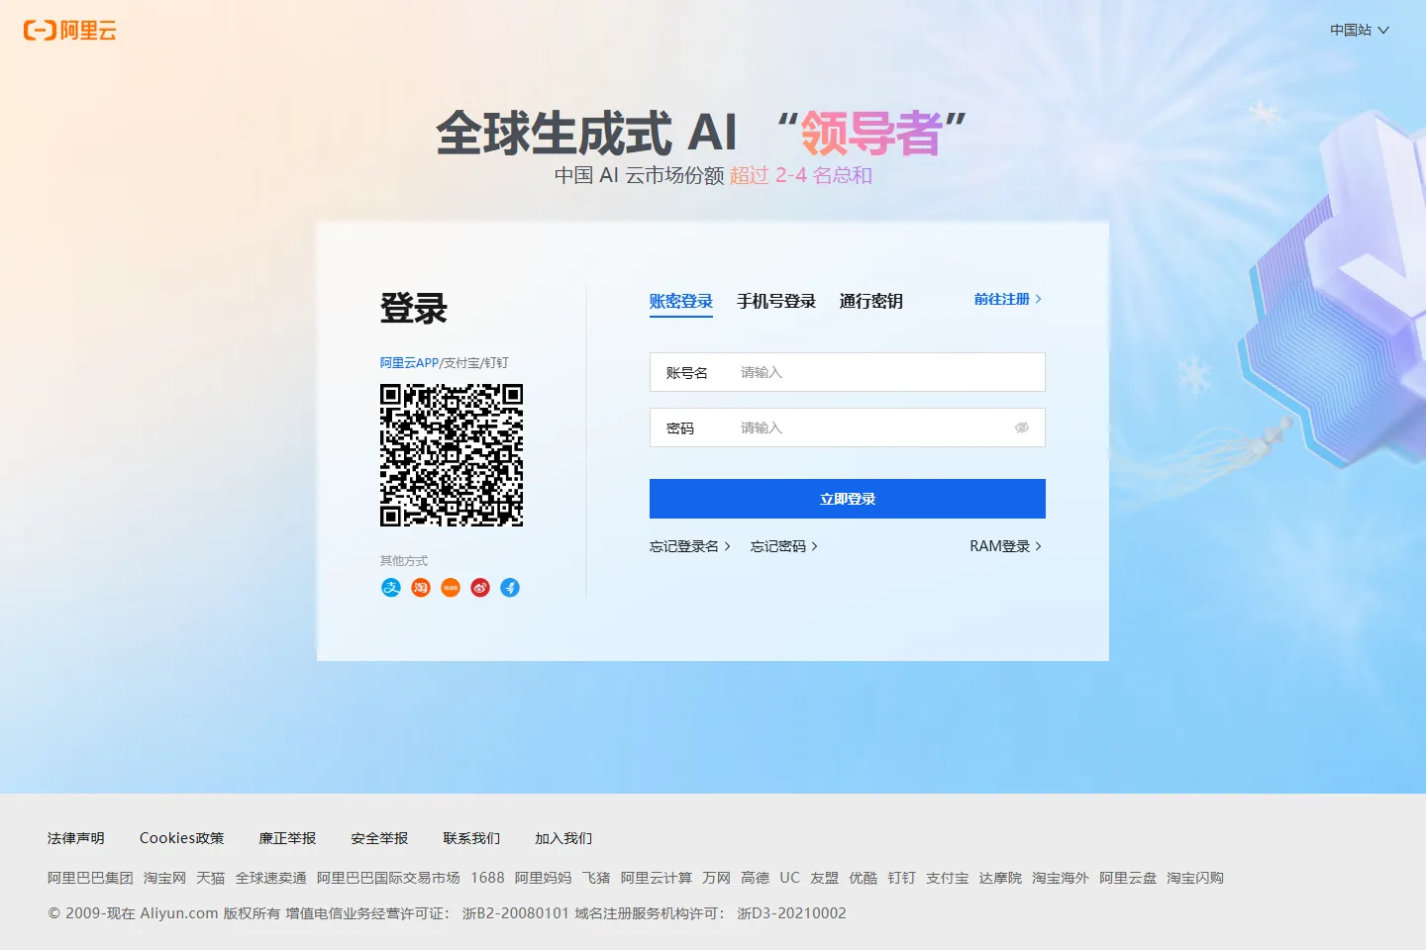Screen dimensions: 1426x950
Task: Click the 1688 text link in footer
Action: [487, 878]
